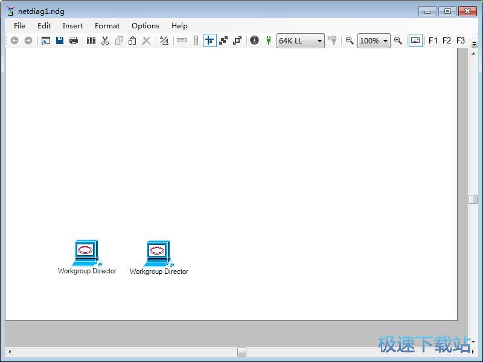The height and width of the screenshot is (362, 483).
Task: Open the Edit menu
Action: pyautogui.click(x=44, y=26)
